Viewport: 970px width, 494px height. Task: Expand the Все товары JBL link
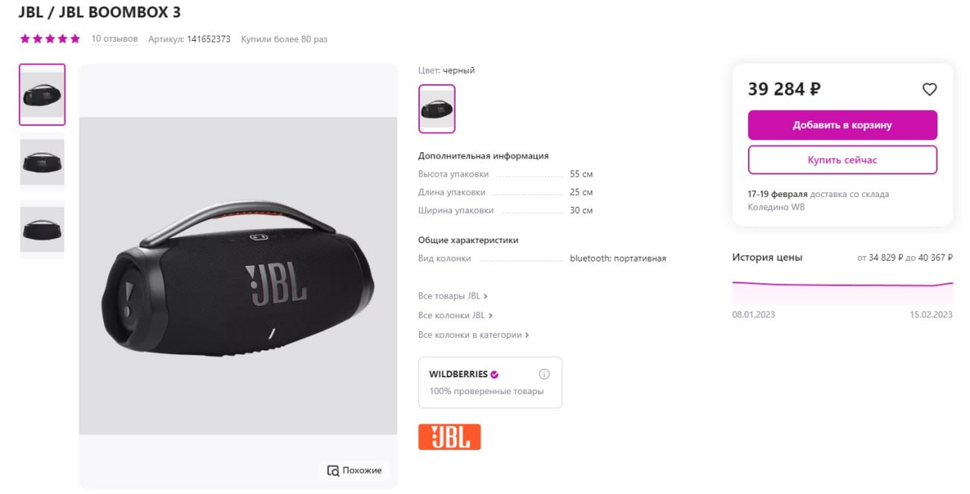452,296
